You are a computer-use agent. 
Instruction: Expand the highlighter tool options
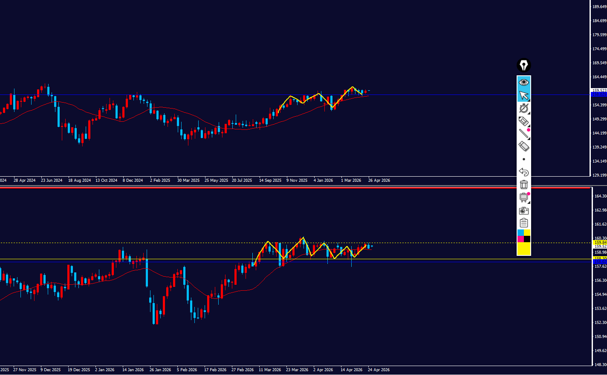tap(529, 126)
